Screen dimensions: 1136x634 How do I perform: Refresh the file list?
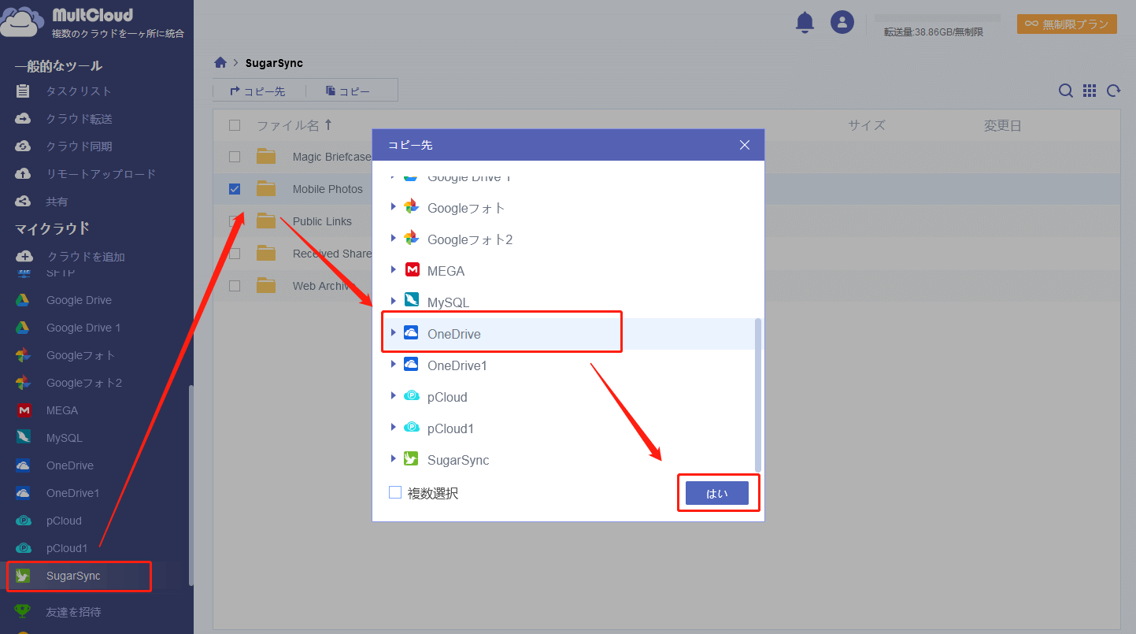click(x=1113, y=91)
